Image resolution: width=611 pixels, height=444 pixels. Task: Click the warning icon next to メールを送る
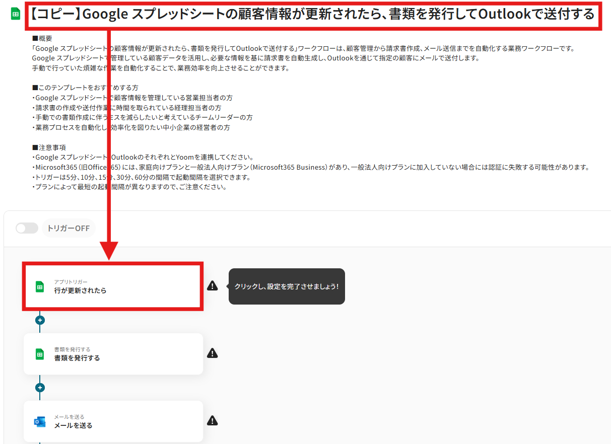pyautogui.click(x=213, y=421)
